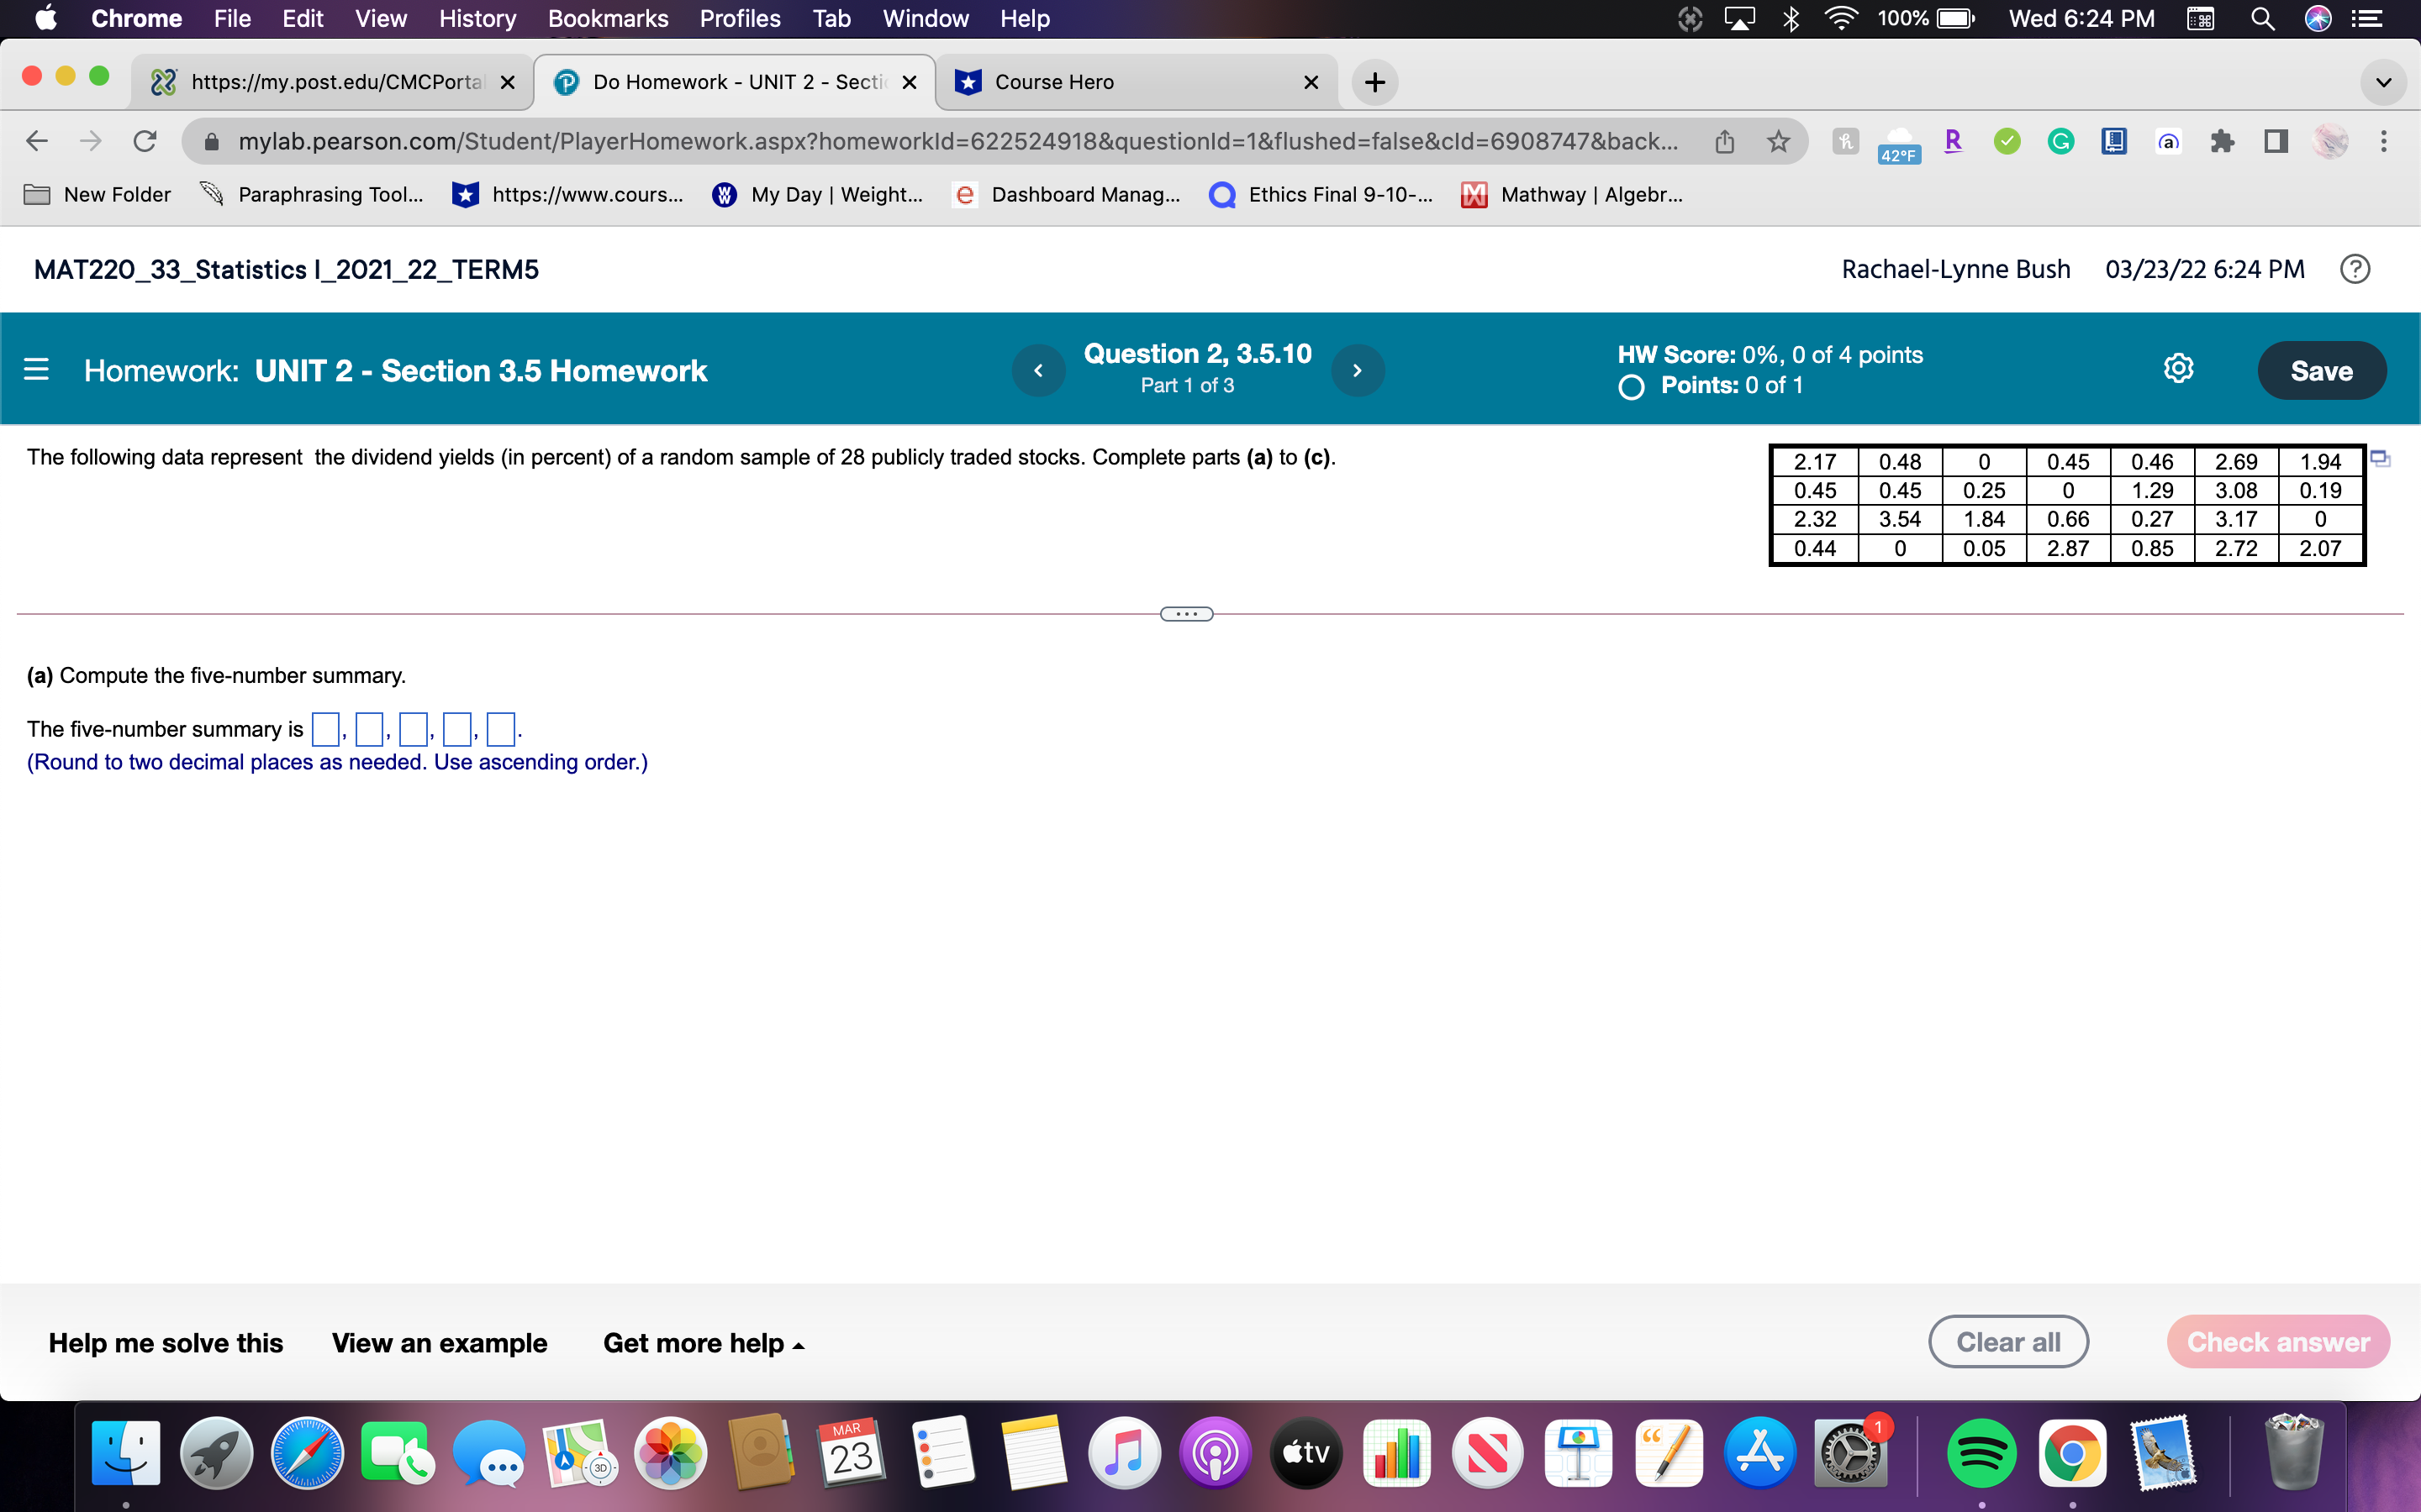Open the Calendar app in the Dock
The image size is (2421, 1512).
coord(849,1453)
